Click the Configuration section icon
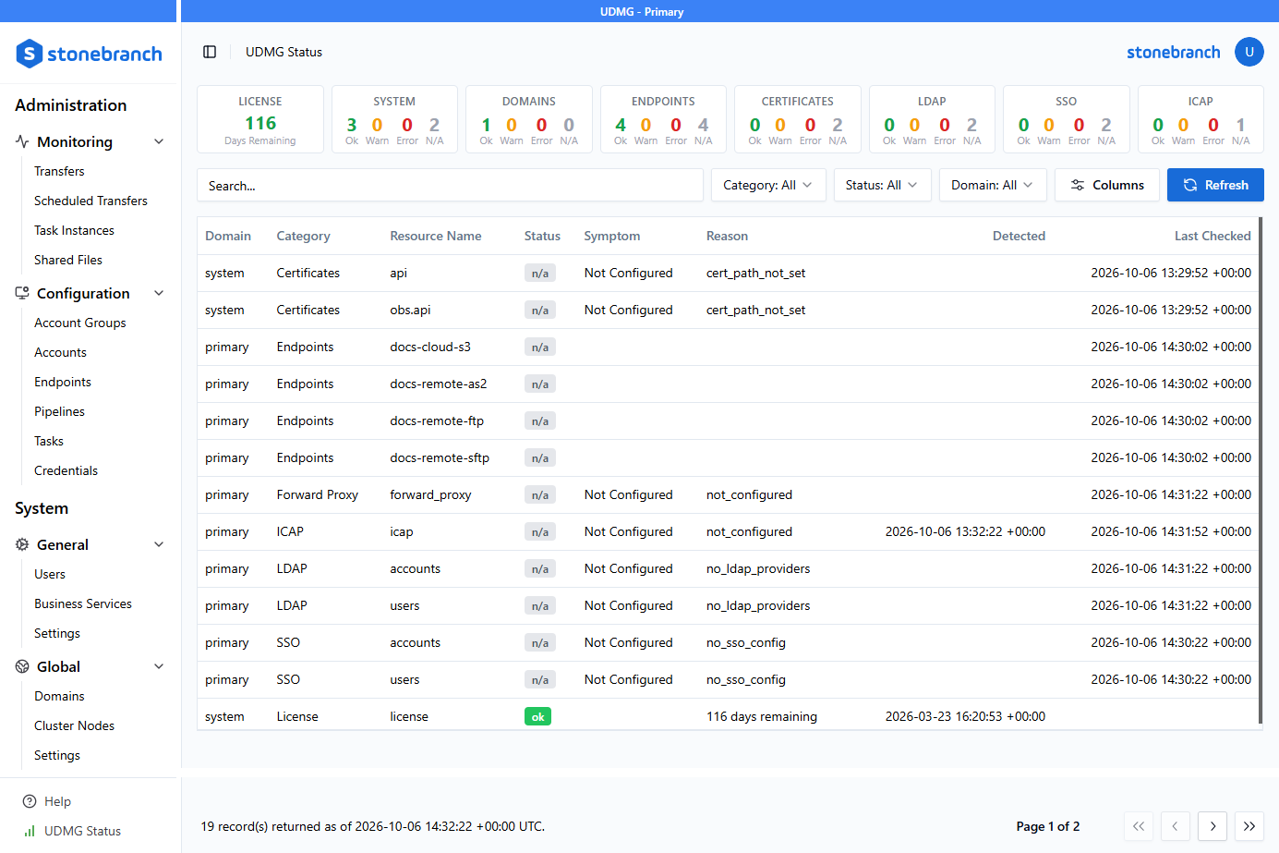Viewport: 1279px width, 853px height. click(22, 293)
